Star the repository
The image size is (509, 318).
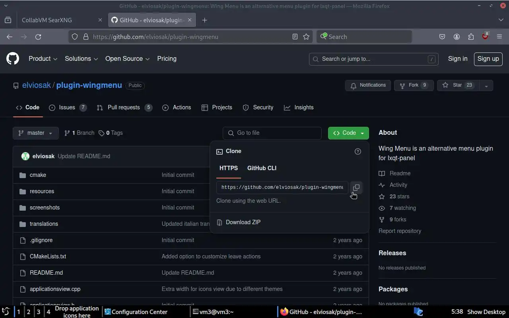click(x=458, y=85)
